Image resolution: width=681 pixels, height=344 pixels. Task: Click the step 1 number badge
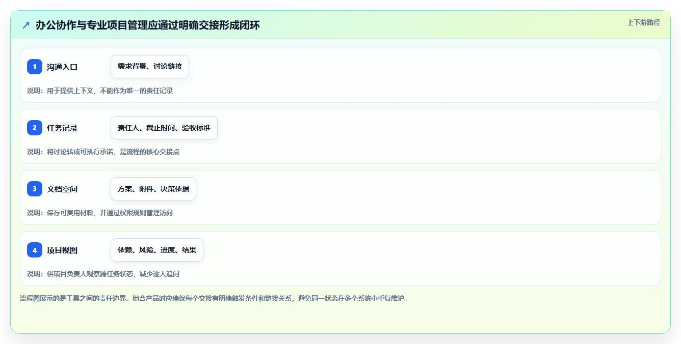coord(35,67)
